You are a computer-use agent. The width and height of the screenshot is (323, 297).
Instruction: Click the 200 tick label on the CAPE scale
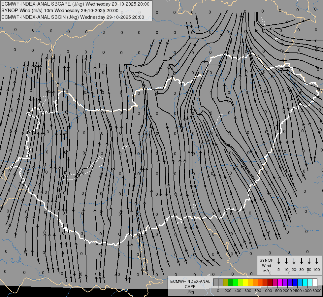tap(228, 291)
